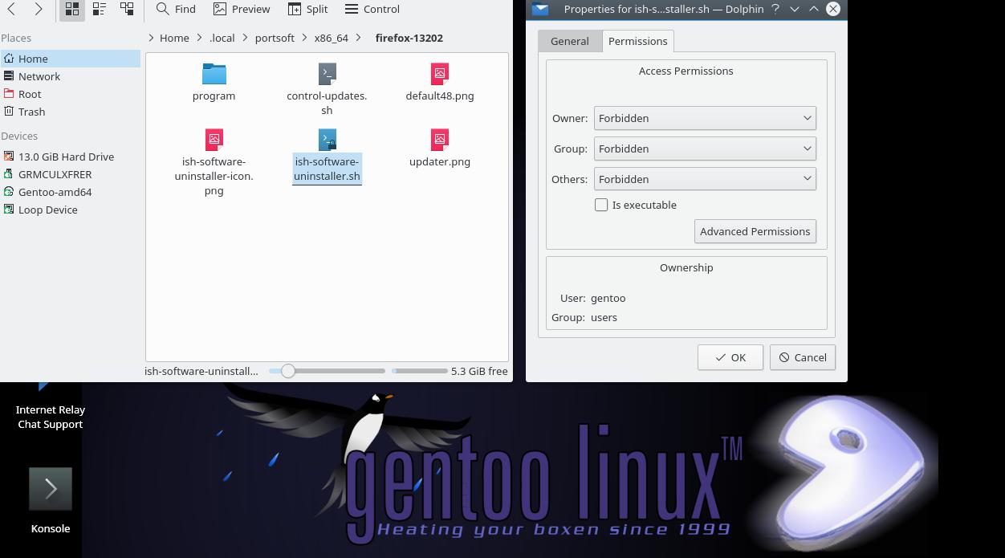Toggle Split view in Dolphin
1005x558 pixels.
pyautogui.click(x=307, y=9)
